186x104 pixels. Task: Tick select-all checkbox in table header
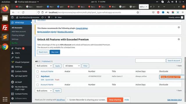tap(37, 71)
